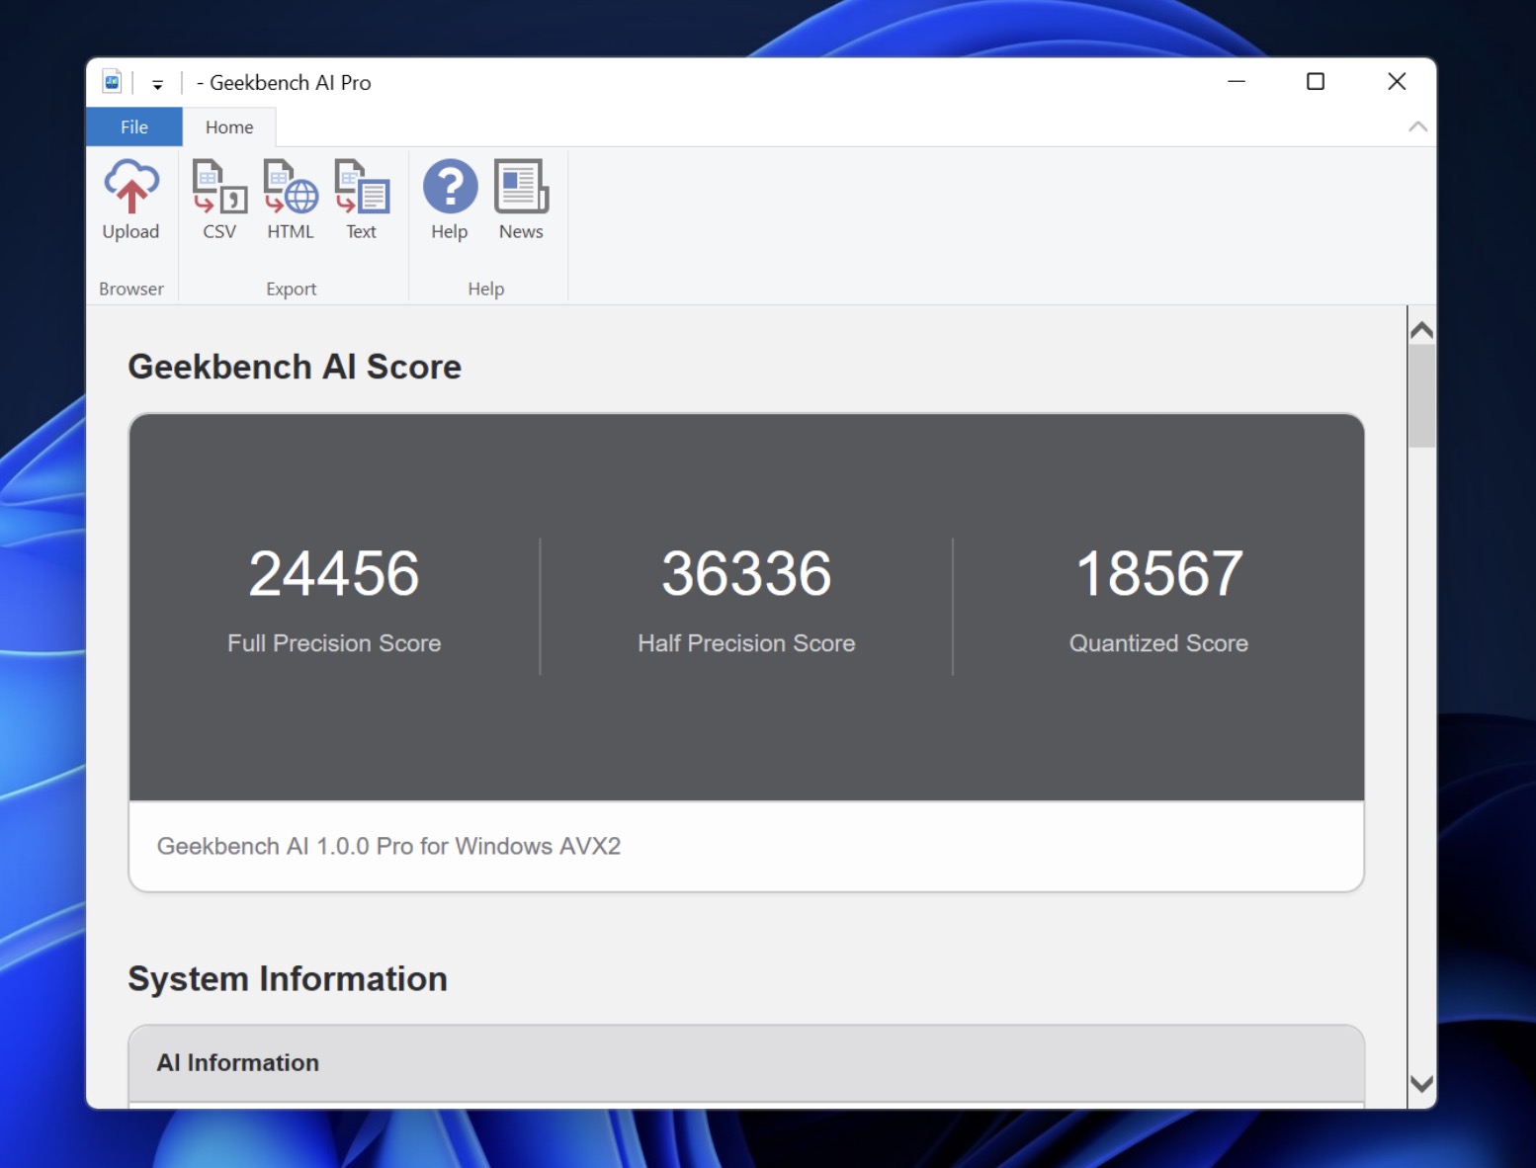Screen dimensions: 1536x1168
Task: Click the Geekbench AI 1.0.0 Pro version text
Action: click(388, 846)
